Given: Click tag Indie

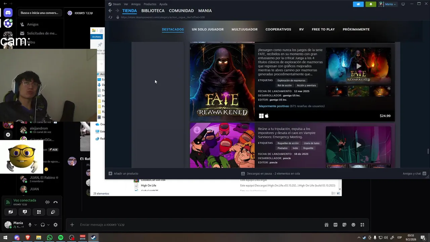Looking at the screenshot, I should coord(295,148).
